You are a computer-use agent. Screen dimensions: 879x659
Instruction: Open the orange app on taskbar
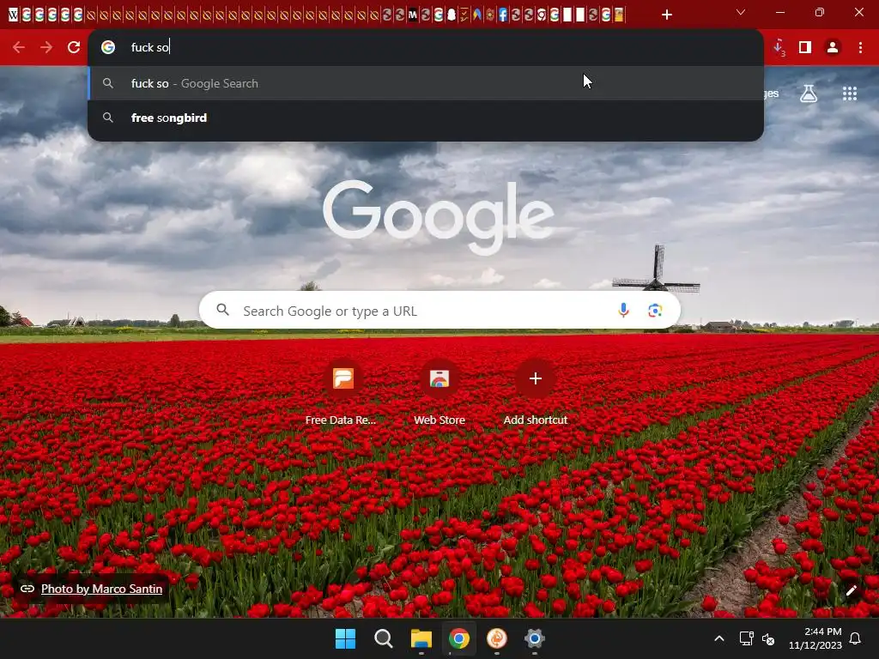point(497,638)
